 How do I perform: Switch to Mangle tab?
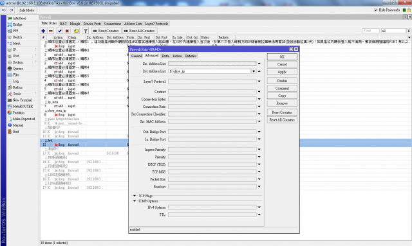tap(75, 24)
